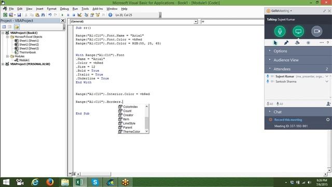This screenshot has height=187, width=332.
Task: Click the code window horizontal scrollbar
Action: [x=95, y=174]
